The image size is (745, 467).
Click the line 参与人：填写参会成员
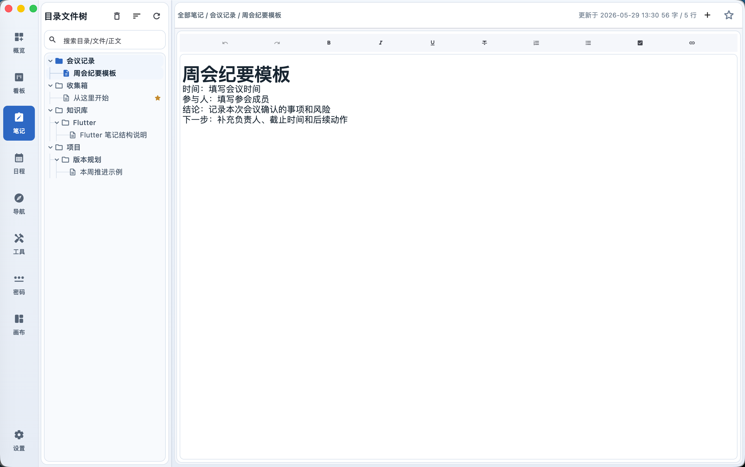226,99
